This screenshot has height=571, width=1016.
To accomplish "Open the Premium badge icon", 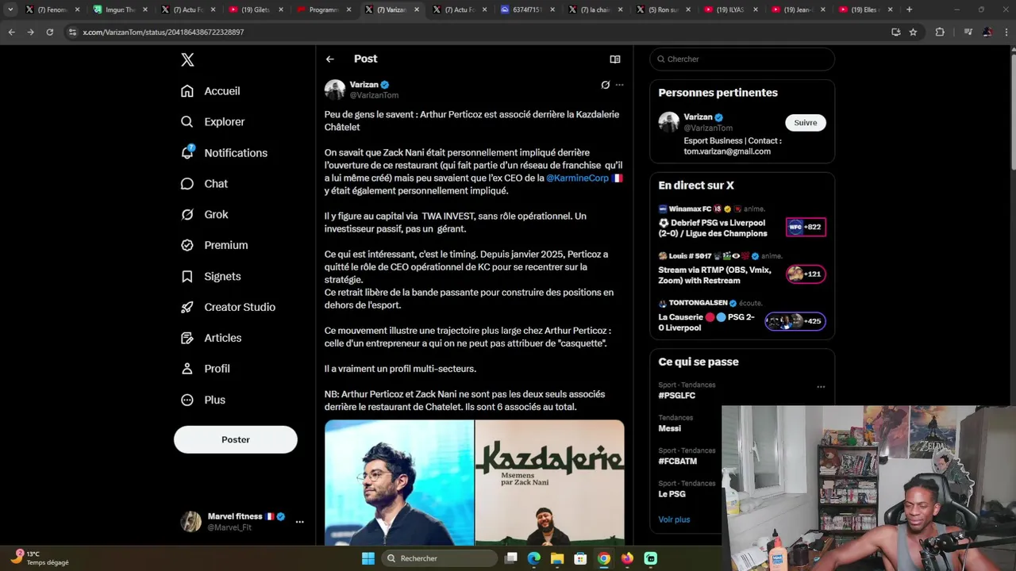I will 187,245.
